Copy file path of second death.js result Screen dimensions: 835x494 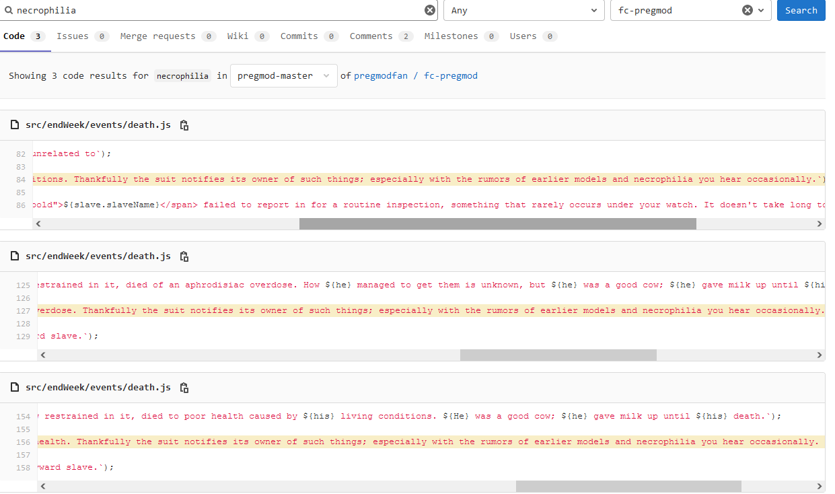click(184, 256)
